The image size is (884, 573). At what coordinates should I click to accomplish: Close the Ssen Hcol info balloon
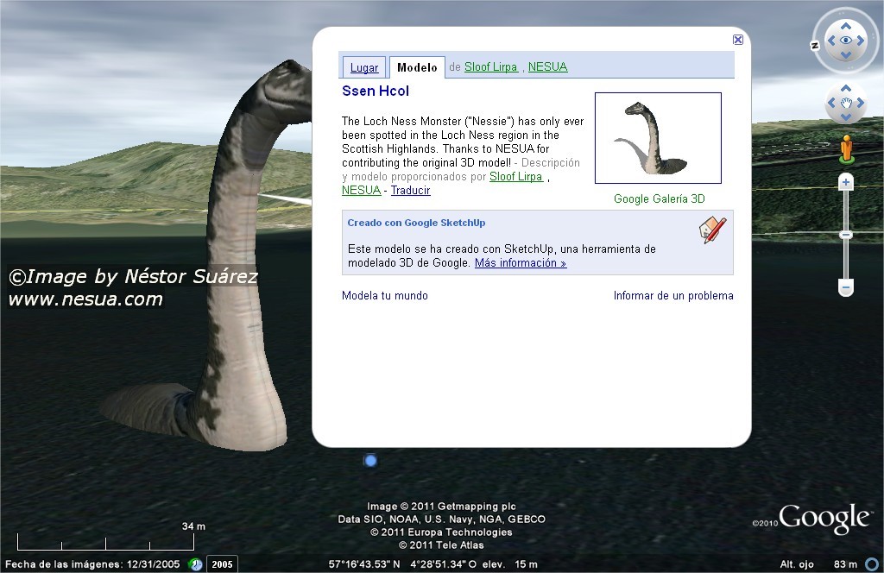[737, 40]
